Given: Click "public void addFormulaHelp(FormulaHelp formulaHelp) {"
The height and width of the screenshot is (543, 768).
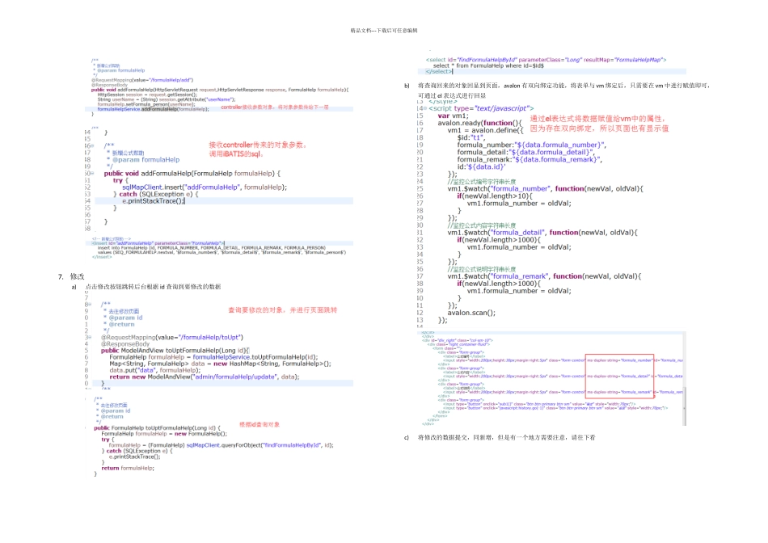Looking at the screenshot, I should [x=192, y=174].
